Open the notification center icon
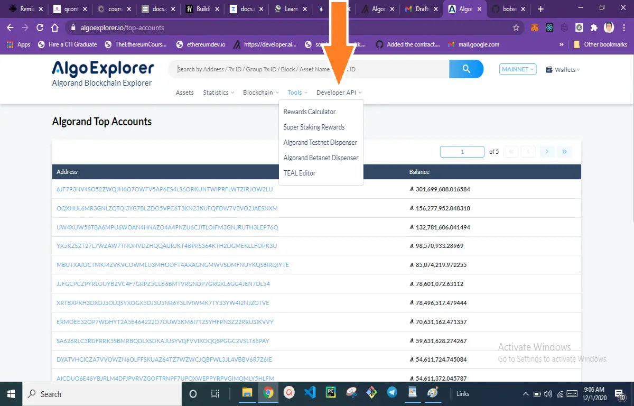This screenshot has width=634, height=406. pos(620,394)
